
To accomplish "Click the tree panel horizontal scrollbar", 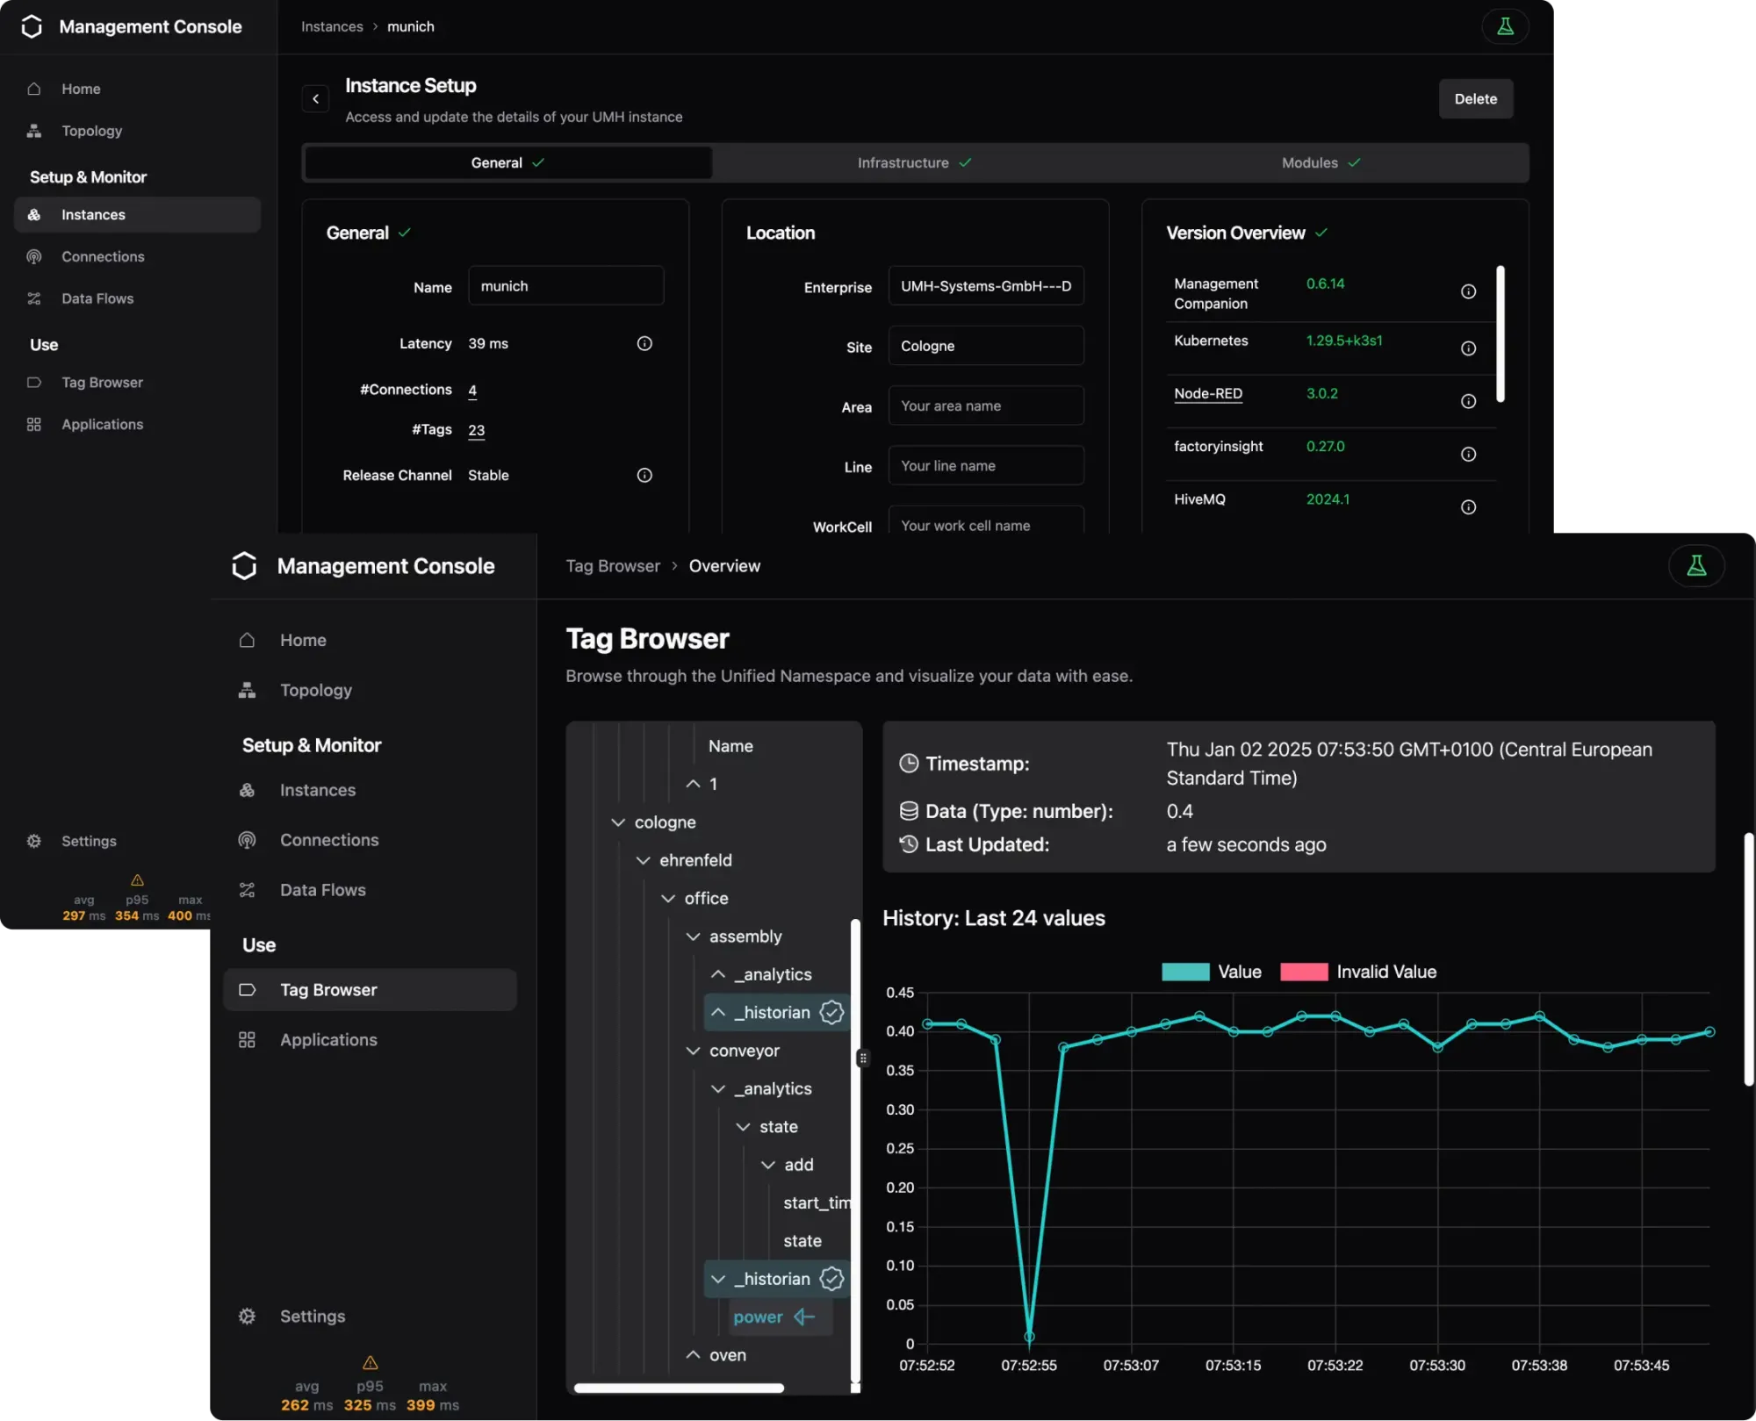I will [679, 1388].
